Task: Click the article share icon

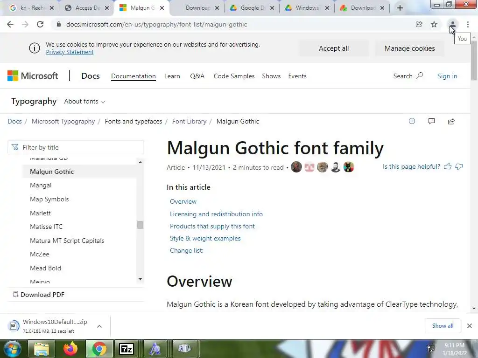Action: coord(451,122)
